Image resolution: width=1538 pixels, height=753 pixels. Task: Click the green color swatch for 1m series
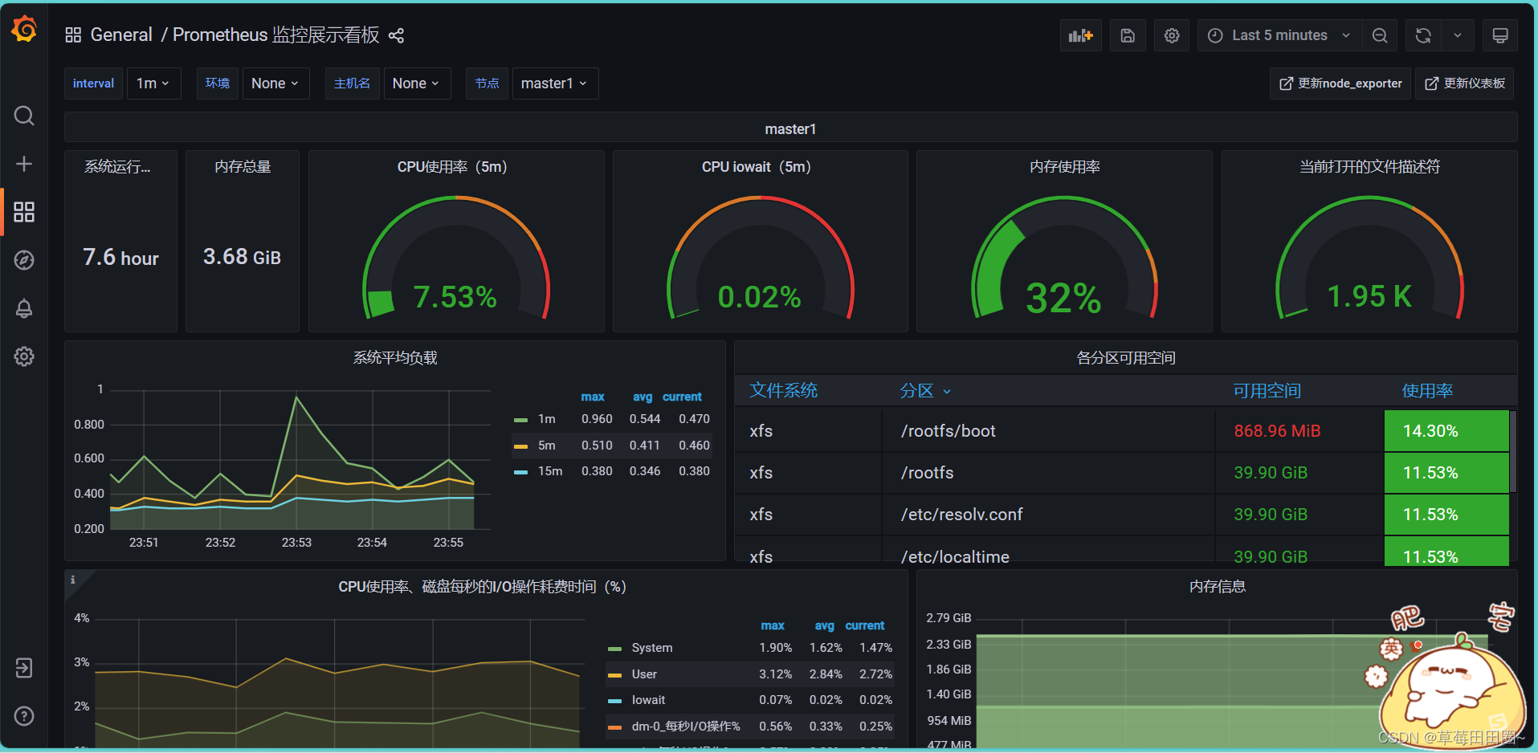(x=520, y=420)
